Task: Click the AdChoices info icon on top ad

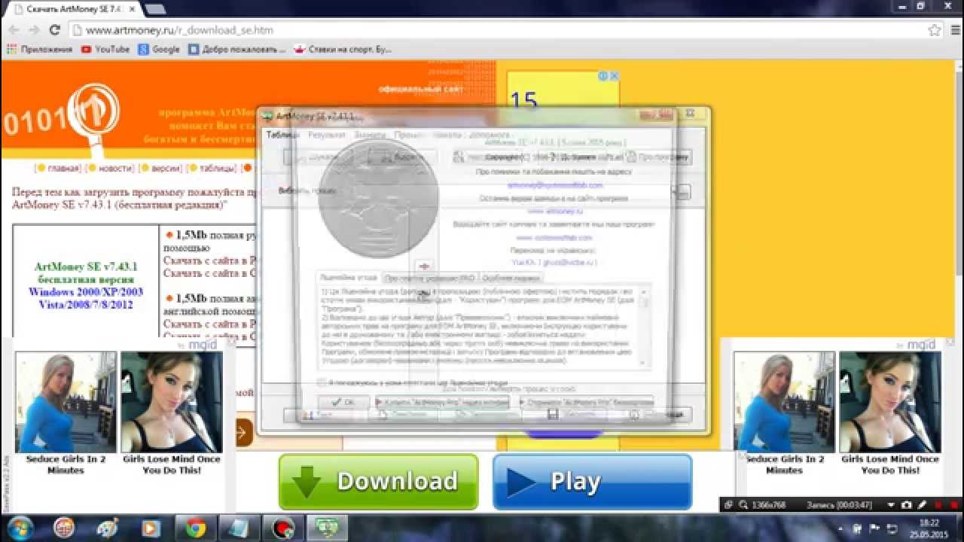Action: (603, 76)
